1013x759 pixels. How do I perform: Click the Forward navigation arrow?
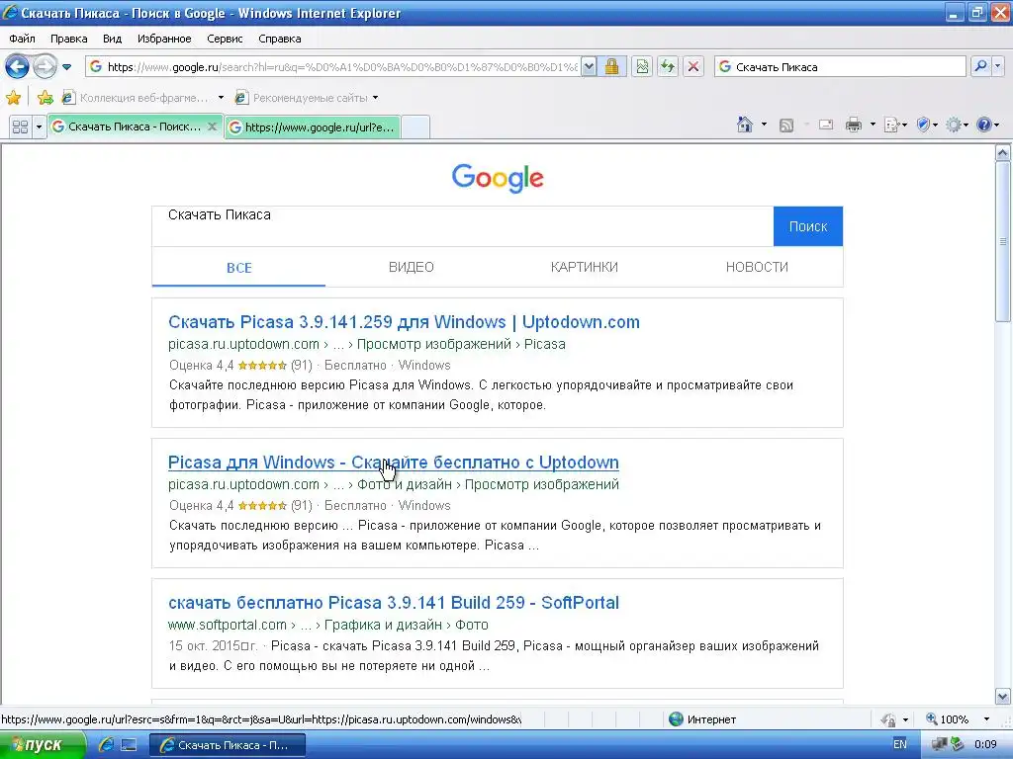(46, 66)
